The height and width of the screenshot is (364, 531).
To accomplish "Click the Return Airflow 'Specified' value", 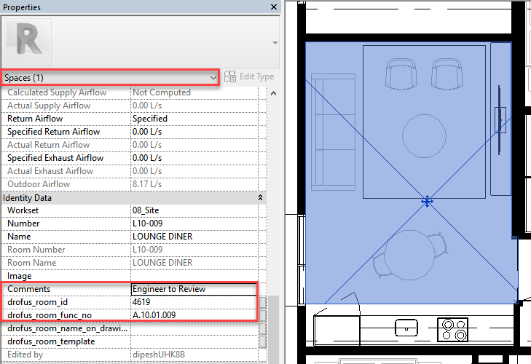I will (x=194, y=119).
